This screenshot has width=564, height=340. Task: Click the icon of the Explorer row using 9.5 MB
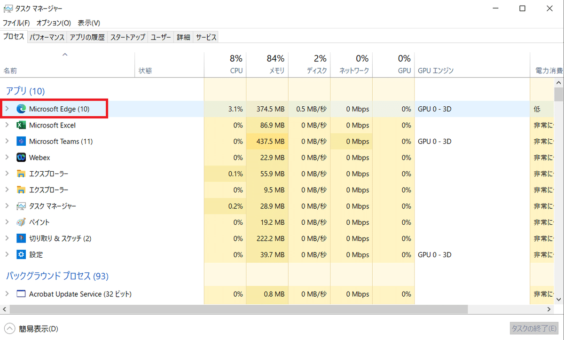(x=21, y=190)
